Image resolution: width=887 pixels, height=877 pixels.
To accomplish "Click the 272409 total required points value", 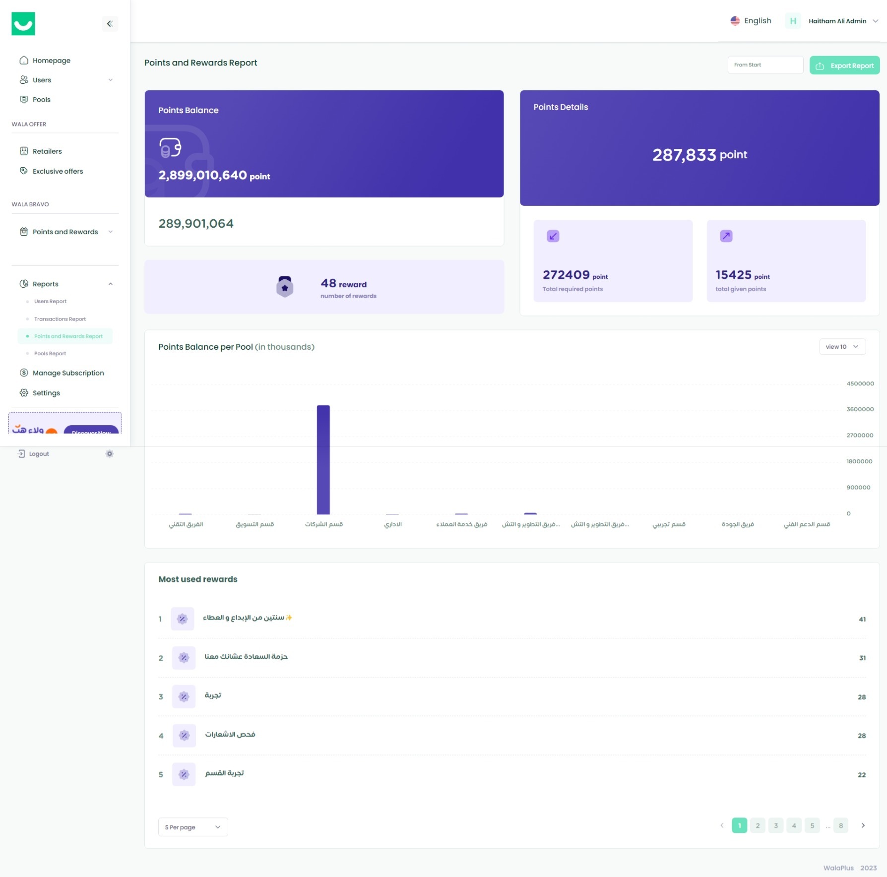I will point(566,275).
